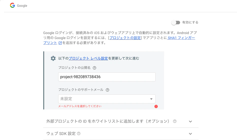237x140 pixels.
Task: Click the メールアドレスを選択してください error text
Action: click(x=80, y=106)
